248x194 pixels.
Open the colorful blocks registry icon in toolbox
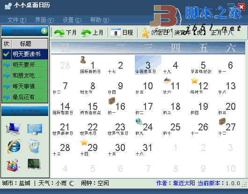pyautogui.click(x=13, y=165)
